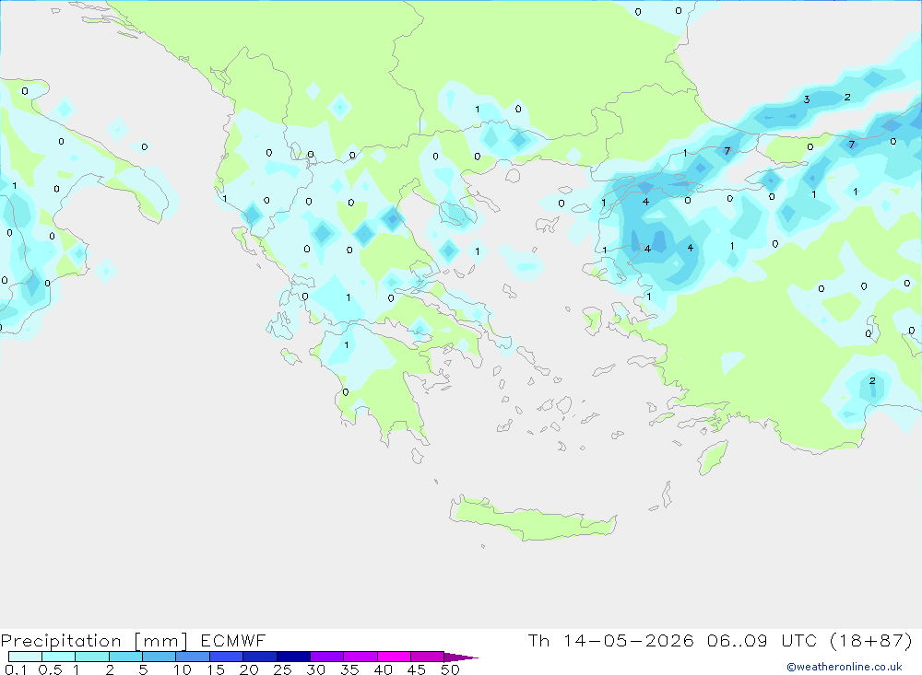Viewport: 922px width, 675px height.
Task: Click the purple 30 mm legend swatch
Action: pyautogui.click(x=327, y=657)
